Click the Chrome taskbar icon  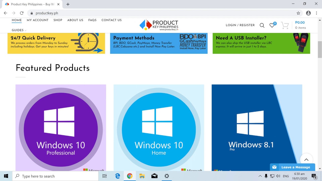(x=130, y=176)
